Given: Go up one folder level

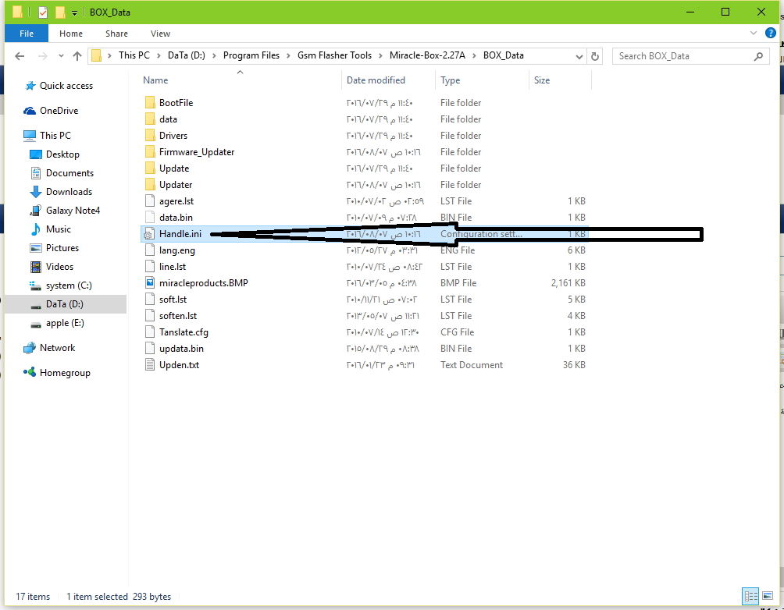Looking at the screenshot, I should tap(77, 56).
